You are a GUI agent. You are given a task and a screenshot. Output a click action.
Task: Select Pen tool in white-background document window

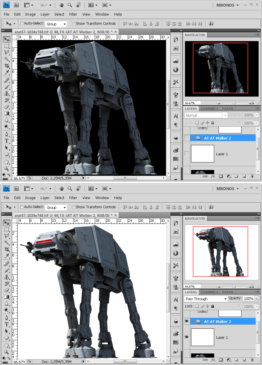[7, 318]
